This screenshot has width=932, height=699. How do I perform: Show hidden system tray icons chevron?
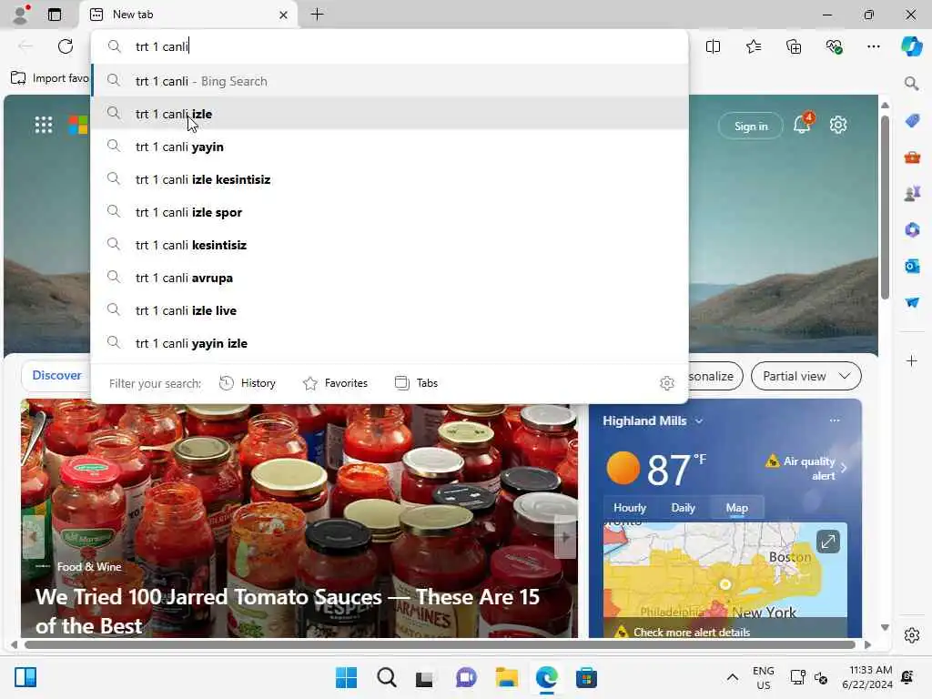[x=733, y=677]
